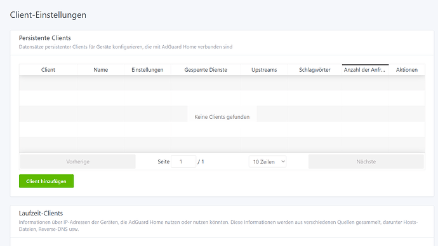Click the Informationen über IP-Adressen description text
The height and width of the screenshot is (246, 438).
(218, 226)
